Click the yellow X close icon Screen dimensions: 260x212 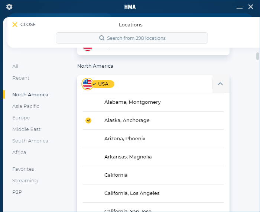tap(15, 25)
